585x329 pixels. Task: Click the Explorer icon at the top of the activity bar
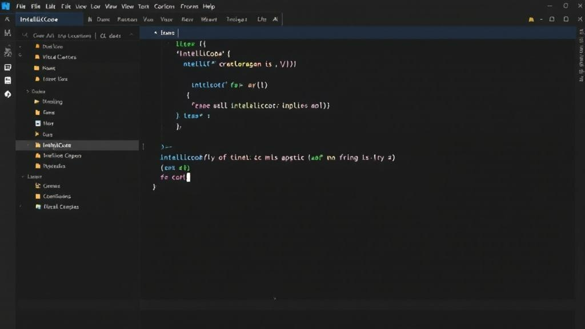click(7, 19)
